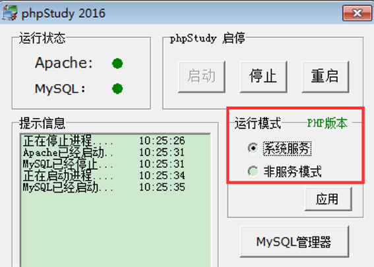
Task: Select the 系统服务 radio button
Action: (x=253, y=148)
